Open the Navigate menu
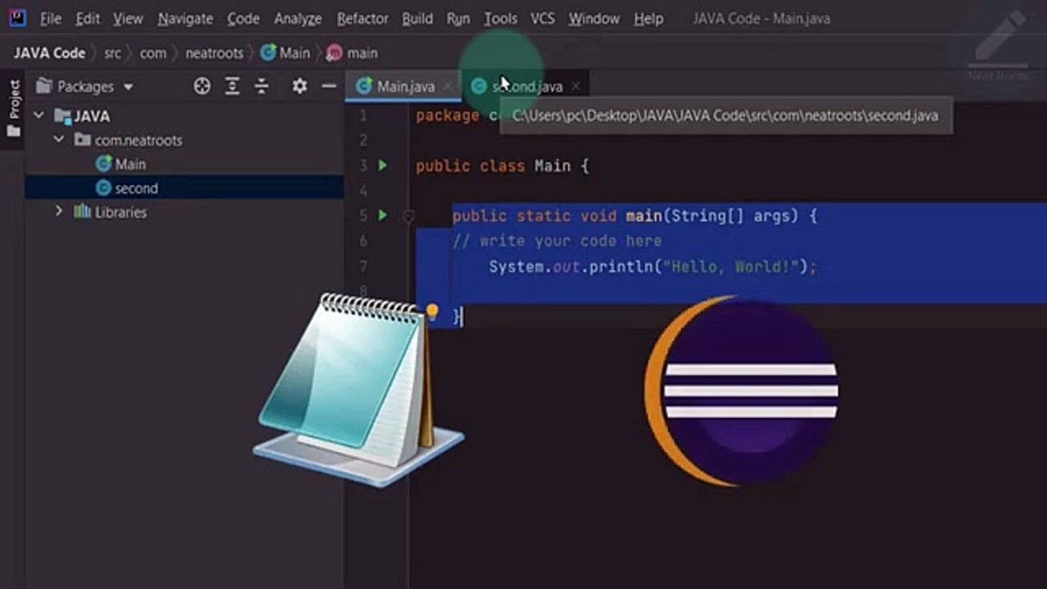Image resolution: width=1047 pixels, height=589 pixels. [186, 18]
